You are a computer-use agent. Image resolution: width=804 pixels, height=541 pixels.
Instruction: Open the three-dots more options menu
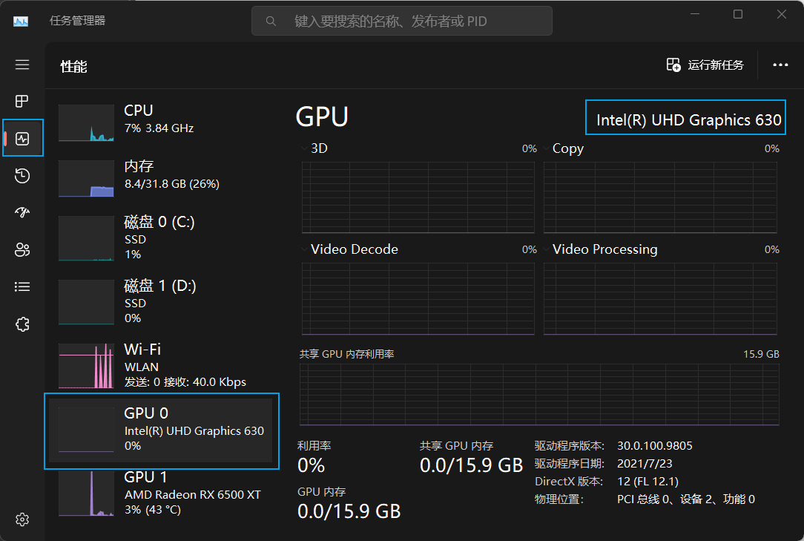point(780,65)
